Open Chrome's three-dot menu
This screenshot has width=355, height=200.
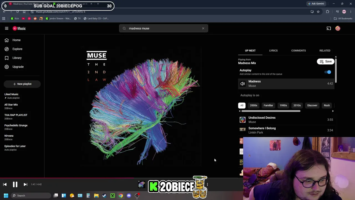point(351,12)
